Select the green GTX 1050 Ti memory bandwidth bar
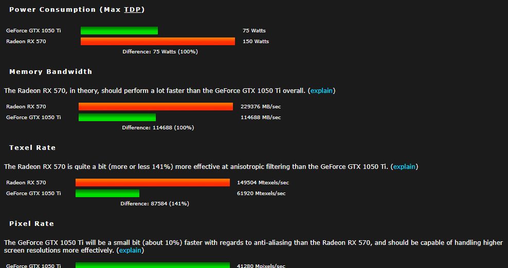Screen dimensions: 508x268 pyautogui.click(x=117, y=118)
